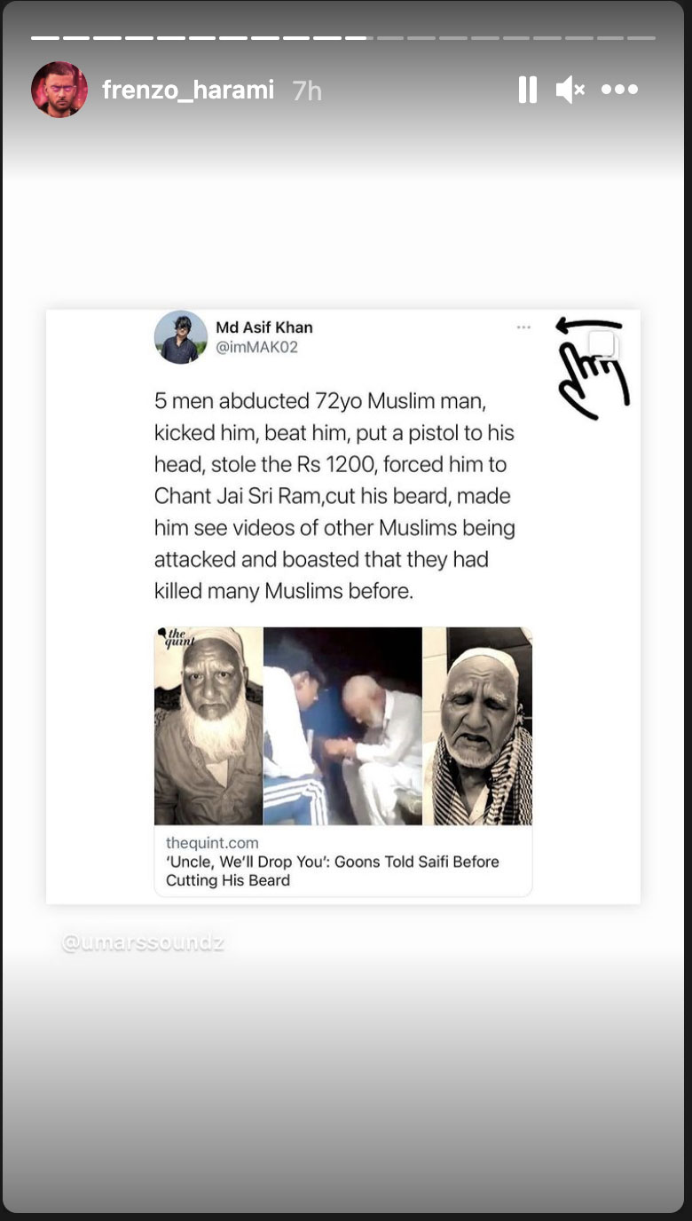Viewport: 692px width, 1221px height.
Task: Click the middle beard-cutting video frame
Action: click(x=342, y=726)
